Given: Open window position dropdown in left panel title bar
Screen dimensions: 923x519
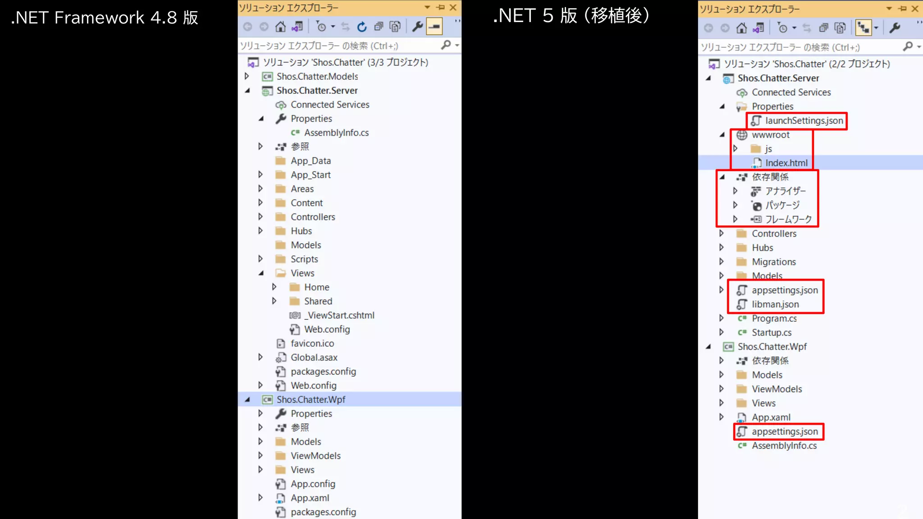Looking at the screenshot, I should click(427, 7).
